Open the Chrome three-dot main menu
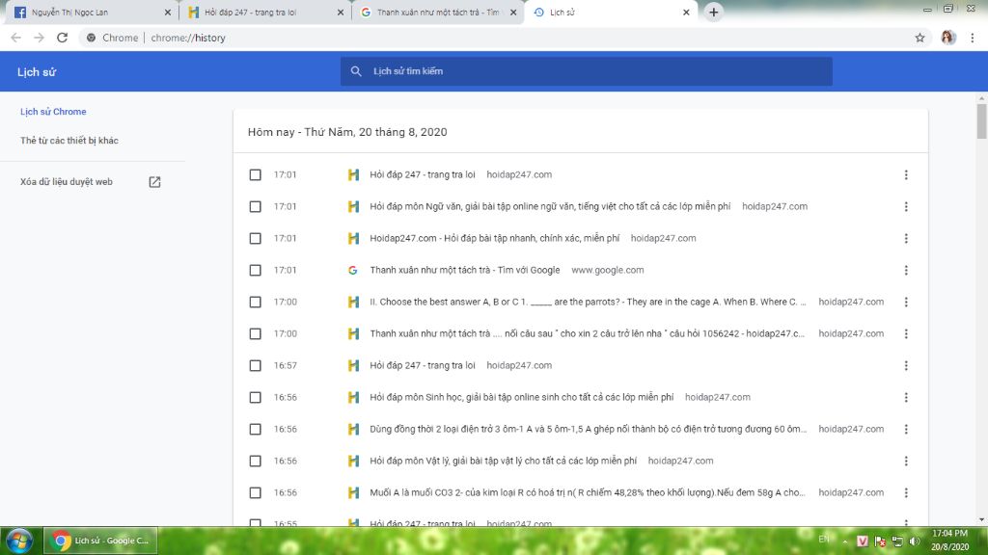The height and width of the screenshot is (555, 988). 973,38
